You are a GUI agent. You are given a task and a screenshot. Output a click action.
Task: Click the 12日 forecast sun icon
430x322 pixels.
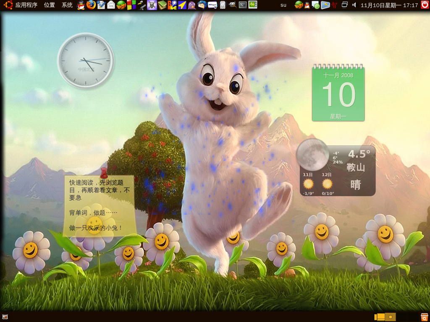(327, 184)
